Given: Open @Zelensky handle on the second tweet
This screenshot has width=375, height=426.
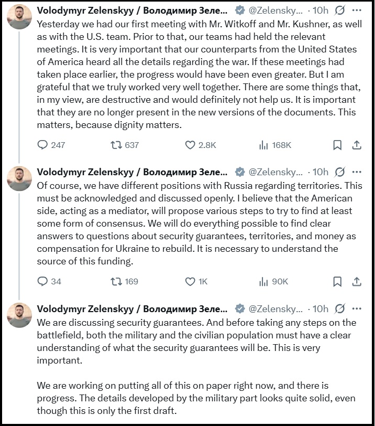Looking at the screenshot, I should pyautogui.click(x=275, y=172).
